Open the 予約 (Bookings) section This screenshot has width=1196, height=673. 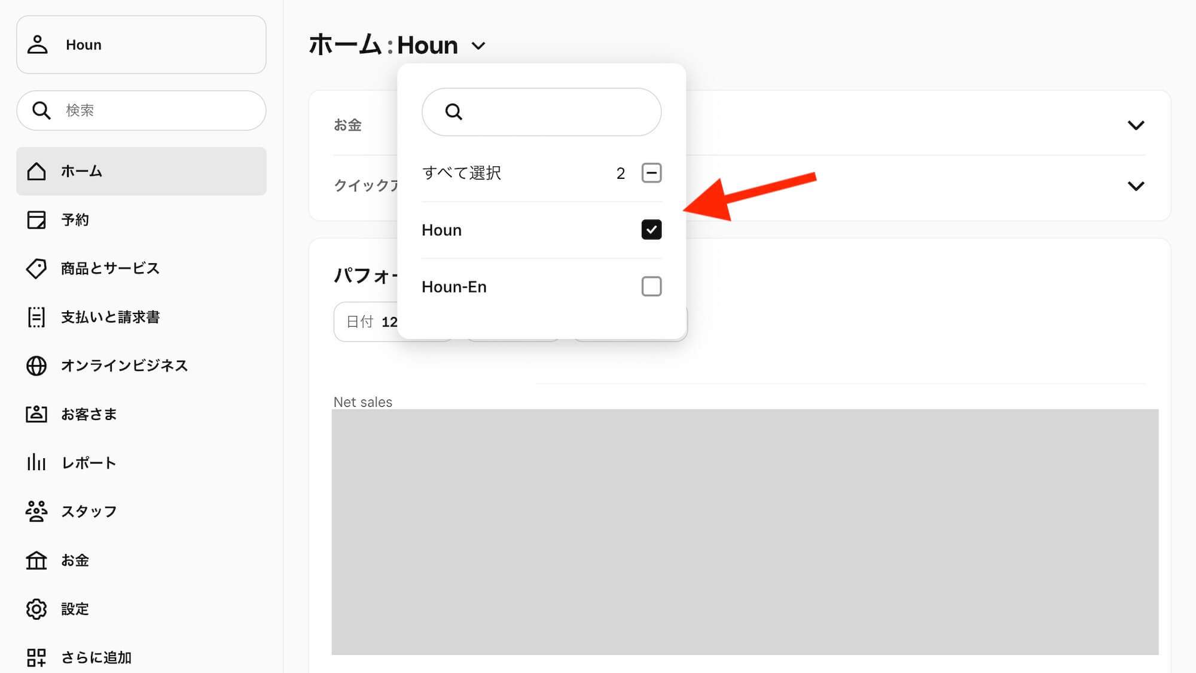coord(74,220)
